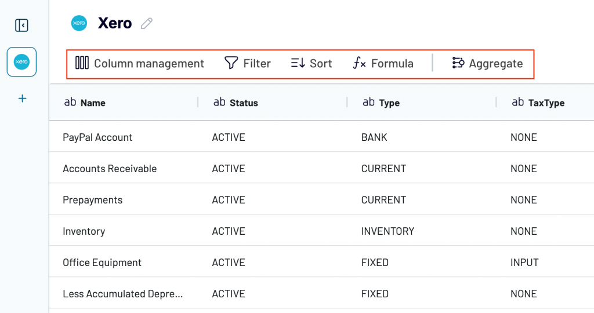
Task: Open the Filter options
Action: click(x=248, y=63)
